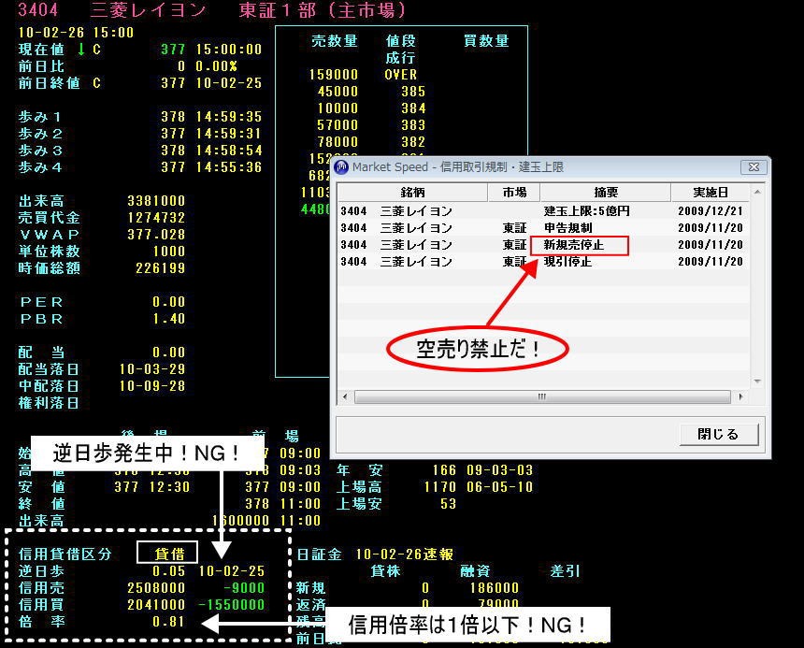Click the 上場高 date 06-05-10
Image resolution: width=804 pixels, height=648 pixels.
click(x=500, y=487)
